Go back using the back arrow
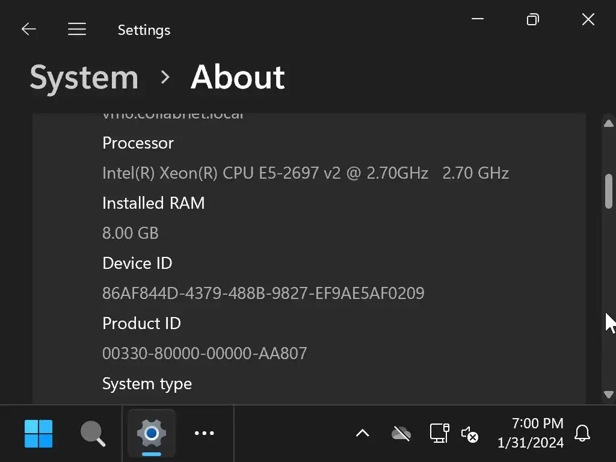Viewport: 616px width, 462px height. (x=28, y=29)
